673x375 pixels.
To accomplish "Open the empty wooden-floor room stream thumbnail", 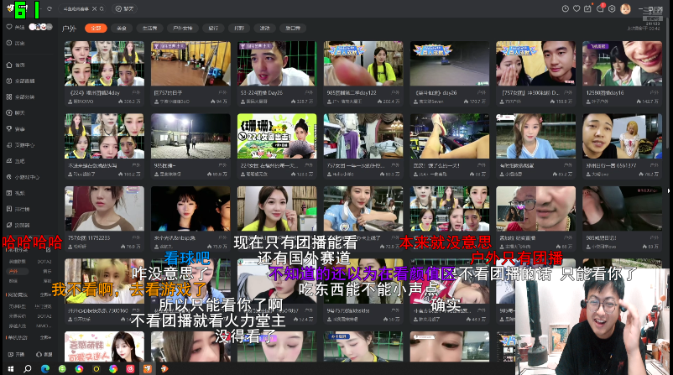I will point(190,64).
